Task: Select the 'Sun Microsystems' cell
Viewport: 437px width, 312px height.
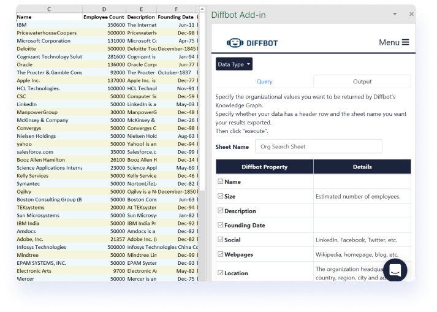Action: 49,216
